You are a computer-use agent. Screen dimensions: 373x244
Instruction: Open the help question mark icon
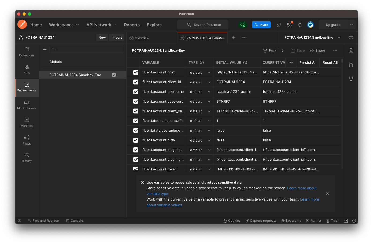click(354, 221)
